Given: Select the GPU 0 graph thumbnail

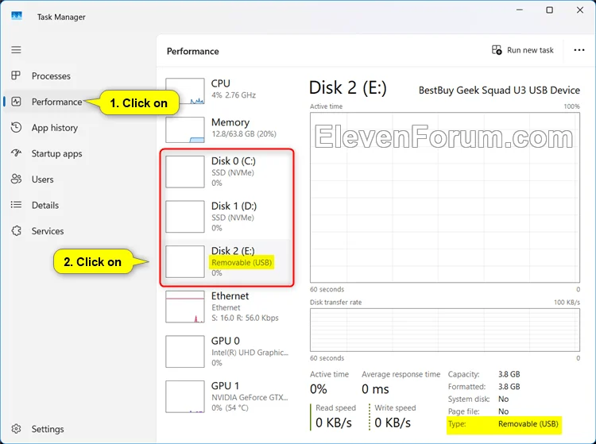Looking at the screenshot, I should point(184,351).
